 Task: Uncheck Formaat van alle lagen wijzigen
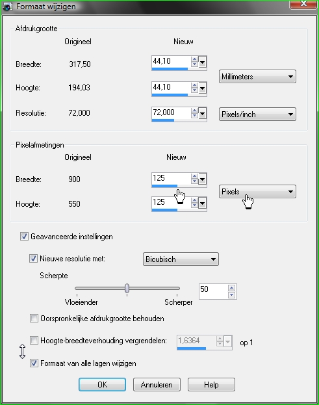click(34, 363)
